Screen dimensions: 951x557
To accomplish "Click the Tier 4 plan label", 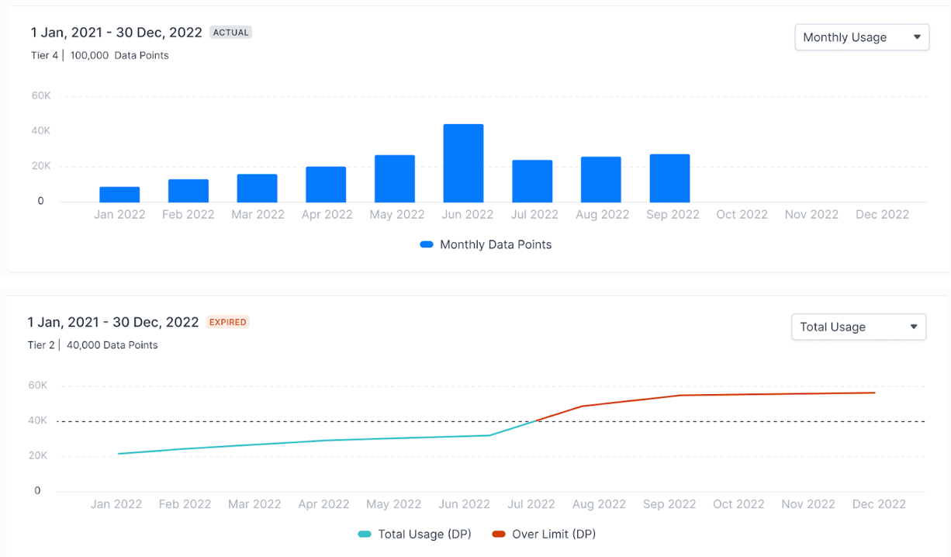I will tap(43, 55).
